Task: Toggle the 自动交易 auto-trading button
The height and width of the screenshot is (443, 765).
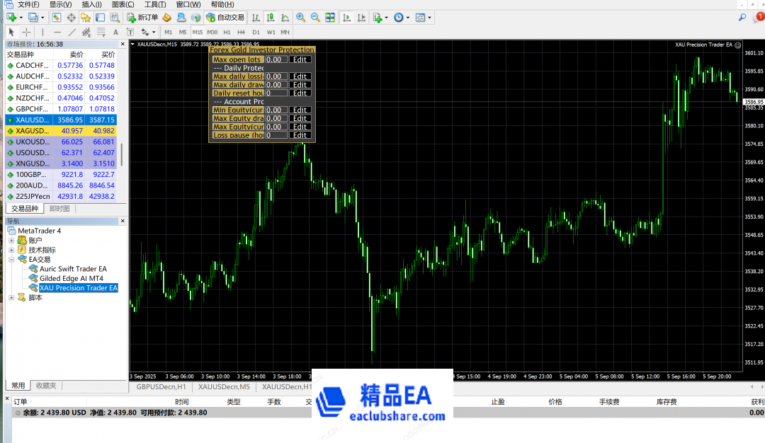Action: click(225, 18)
